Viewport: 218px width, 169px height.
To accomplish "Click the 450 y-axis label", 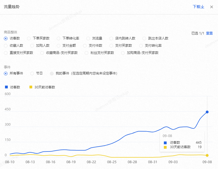I will 8,109.
